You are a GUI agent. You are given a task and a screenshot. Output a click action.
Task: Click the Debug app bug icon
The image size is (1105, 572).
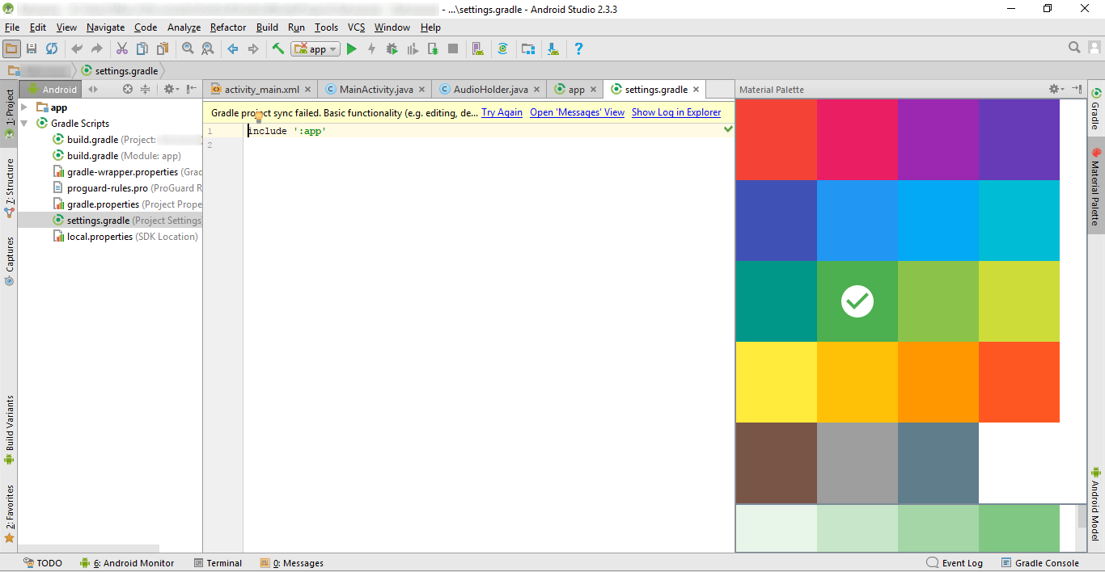(x=392, y=48)
